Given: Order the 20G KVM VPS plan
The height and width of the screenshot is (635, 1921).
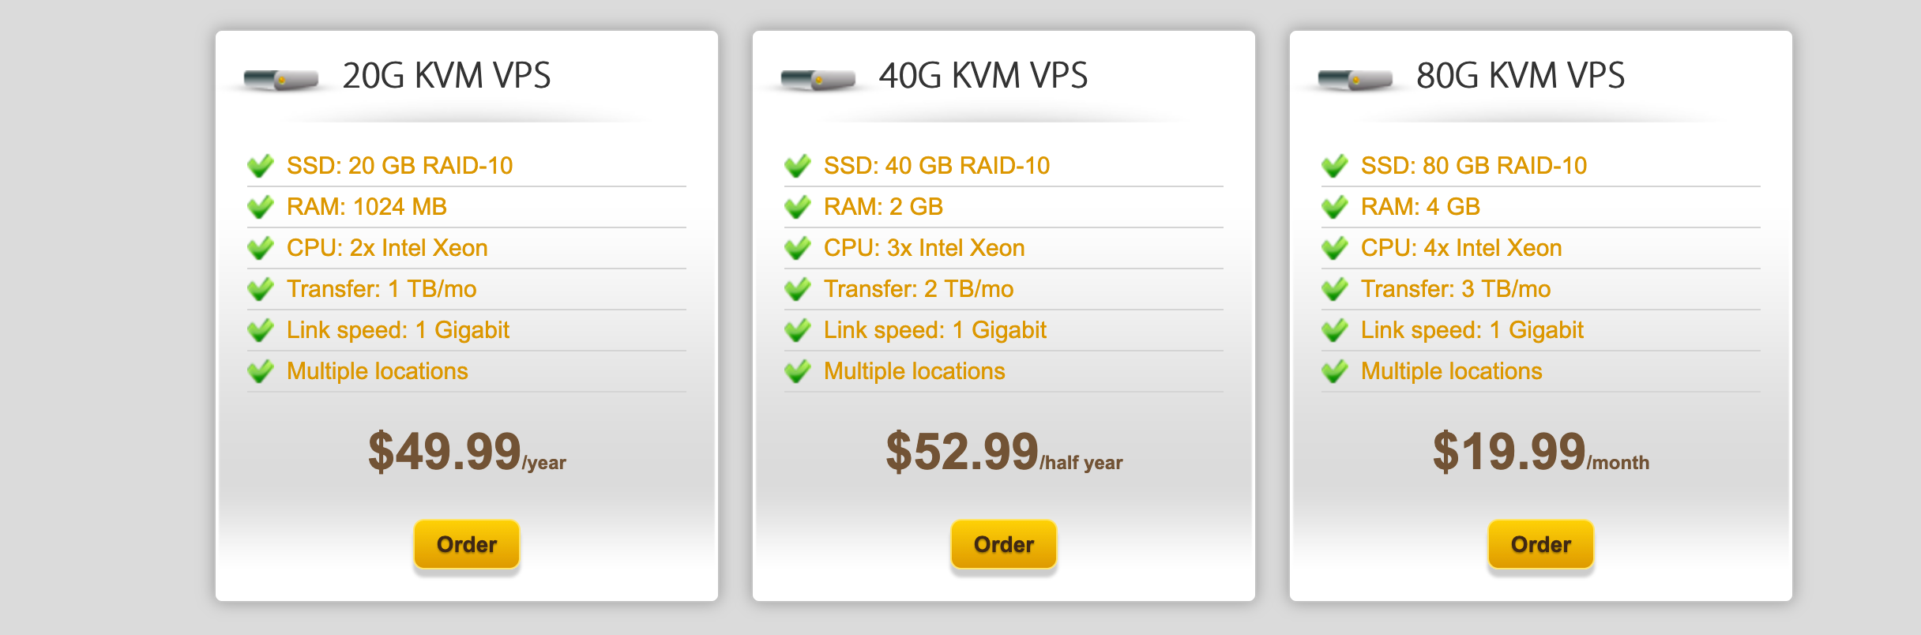Looking at the screenshot, I should [x=467, y=544].
